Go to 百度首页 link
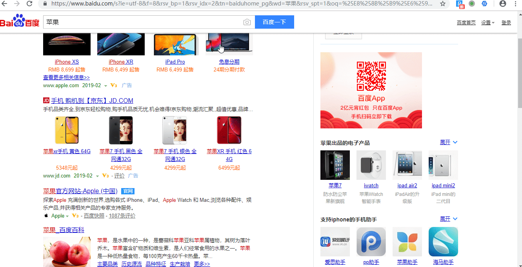 pos(466,23)
